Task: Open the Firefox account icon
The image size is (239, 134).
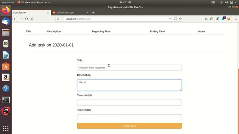Action: 217,19
